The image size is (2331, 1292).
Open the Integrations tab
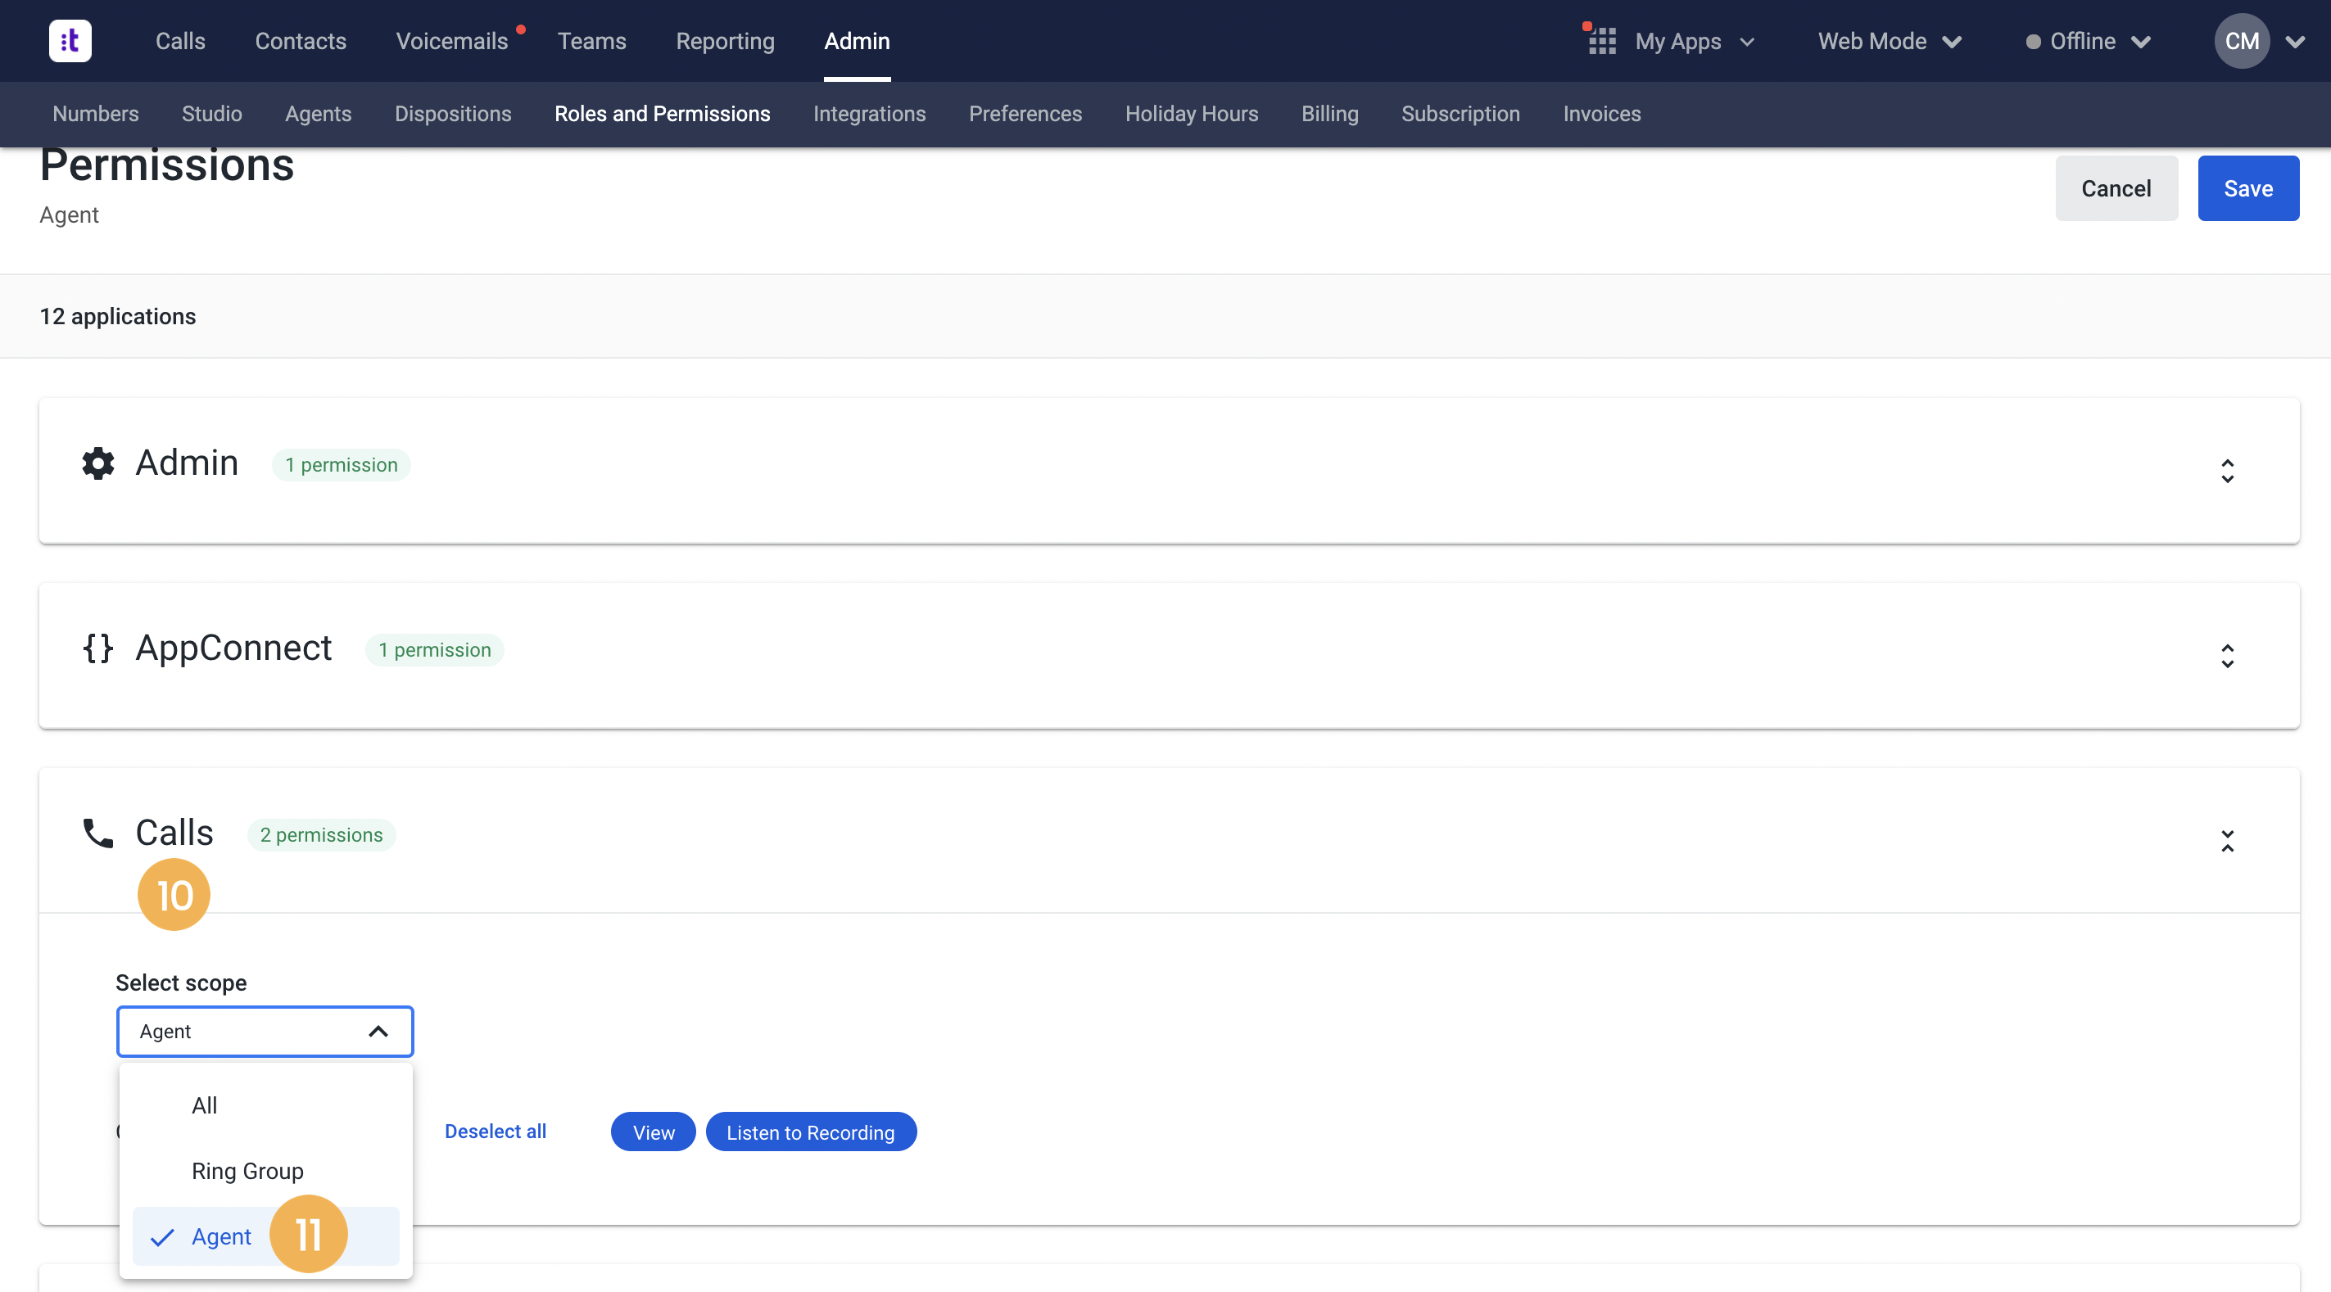869,114
